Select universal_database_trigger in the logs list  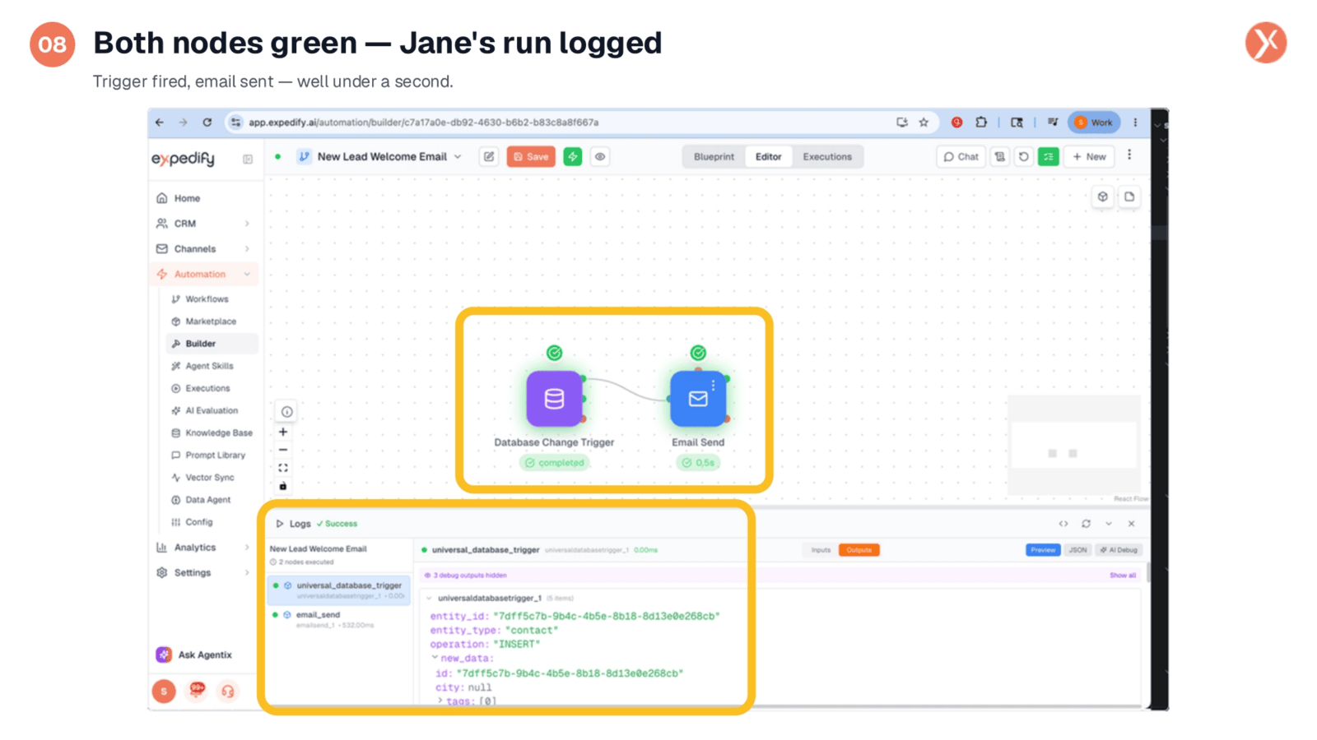(x=339, y=590)
